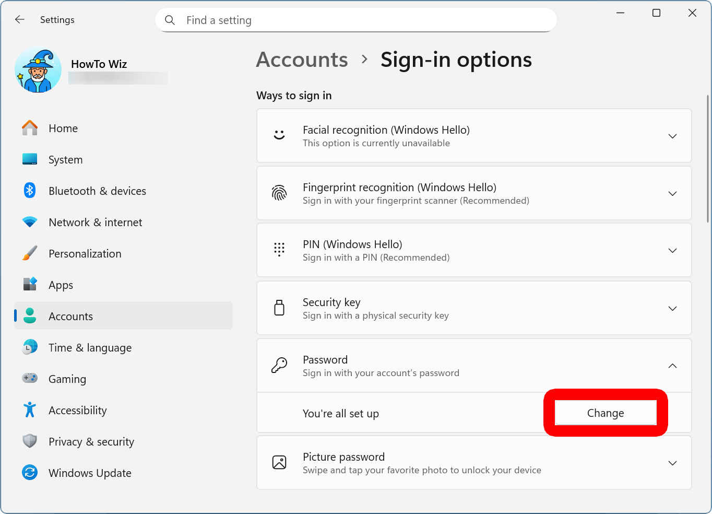
Task: Select Accounts in the sidebar
Action: tap(70, 316)
